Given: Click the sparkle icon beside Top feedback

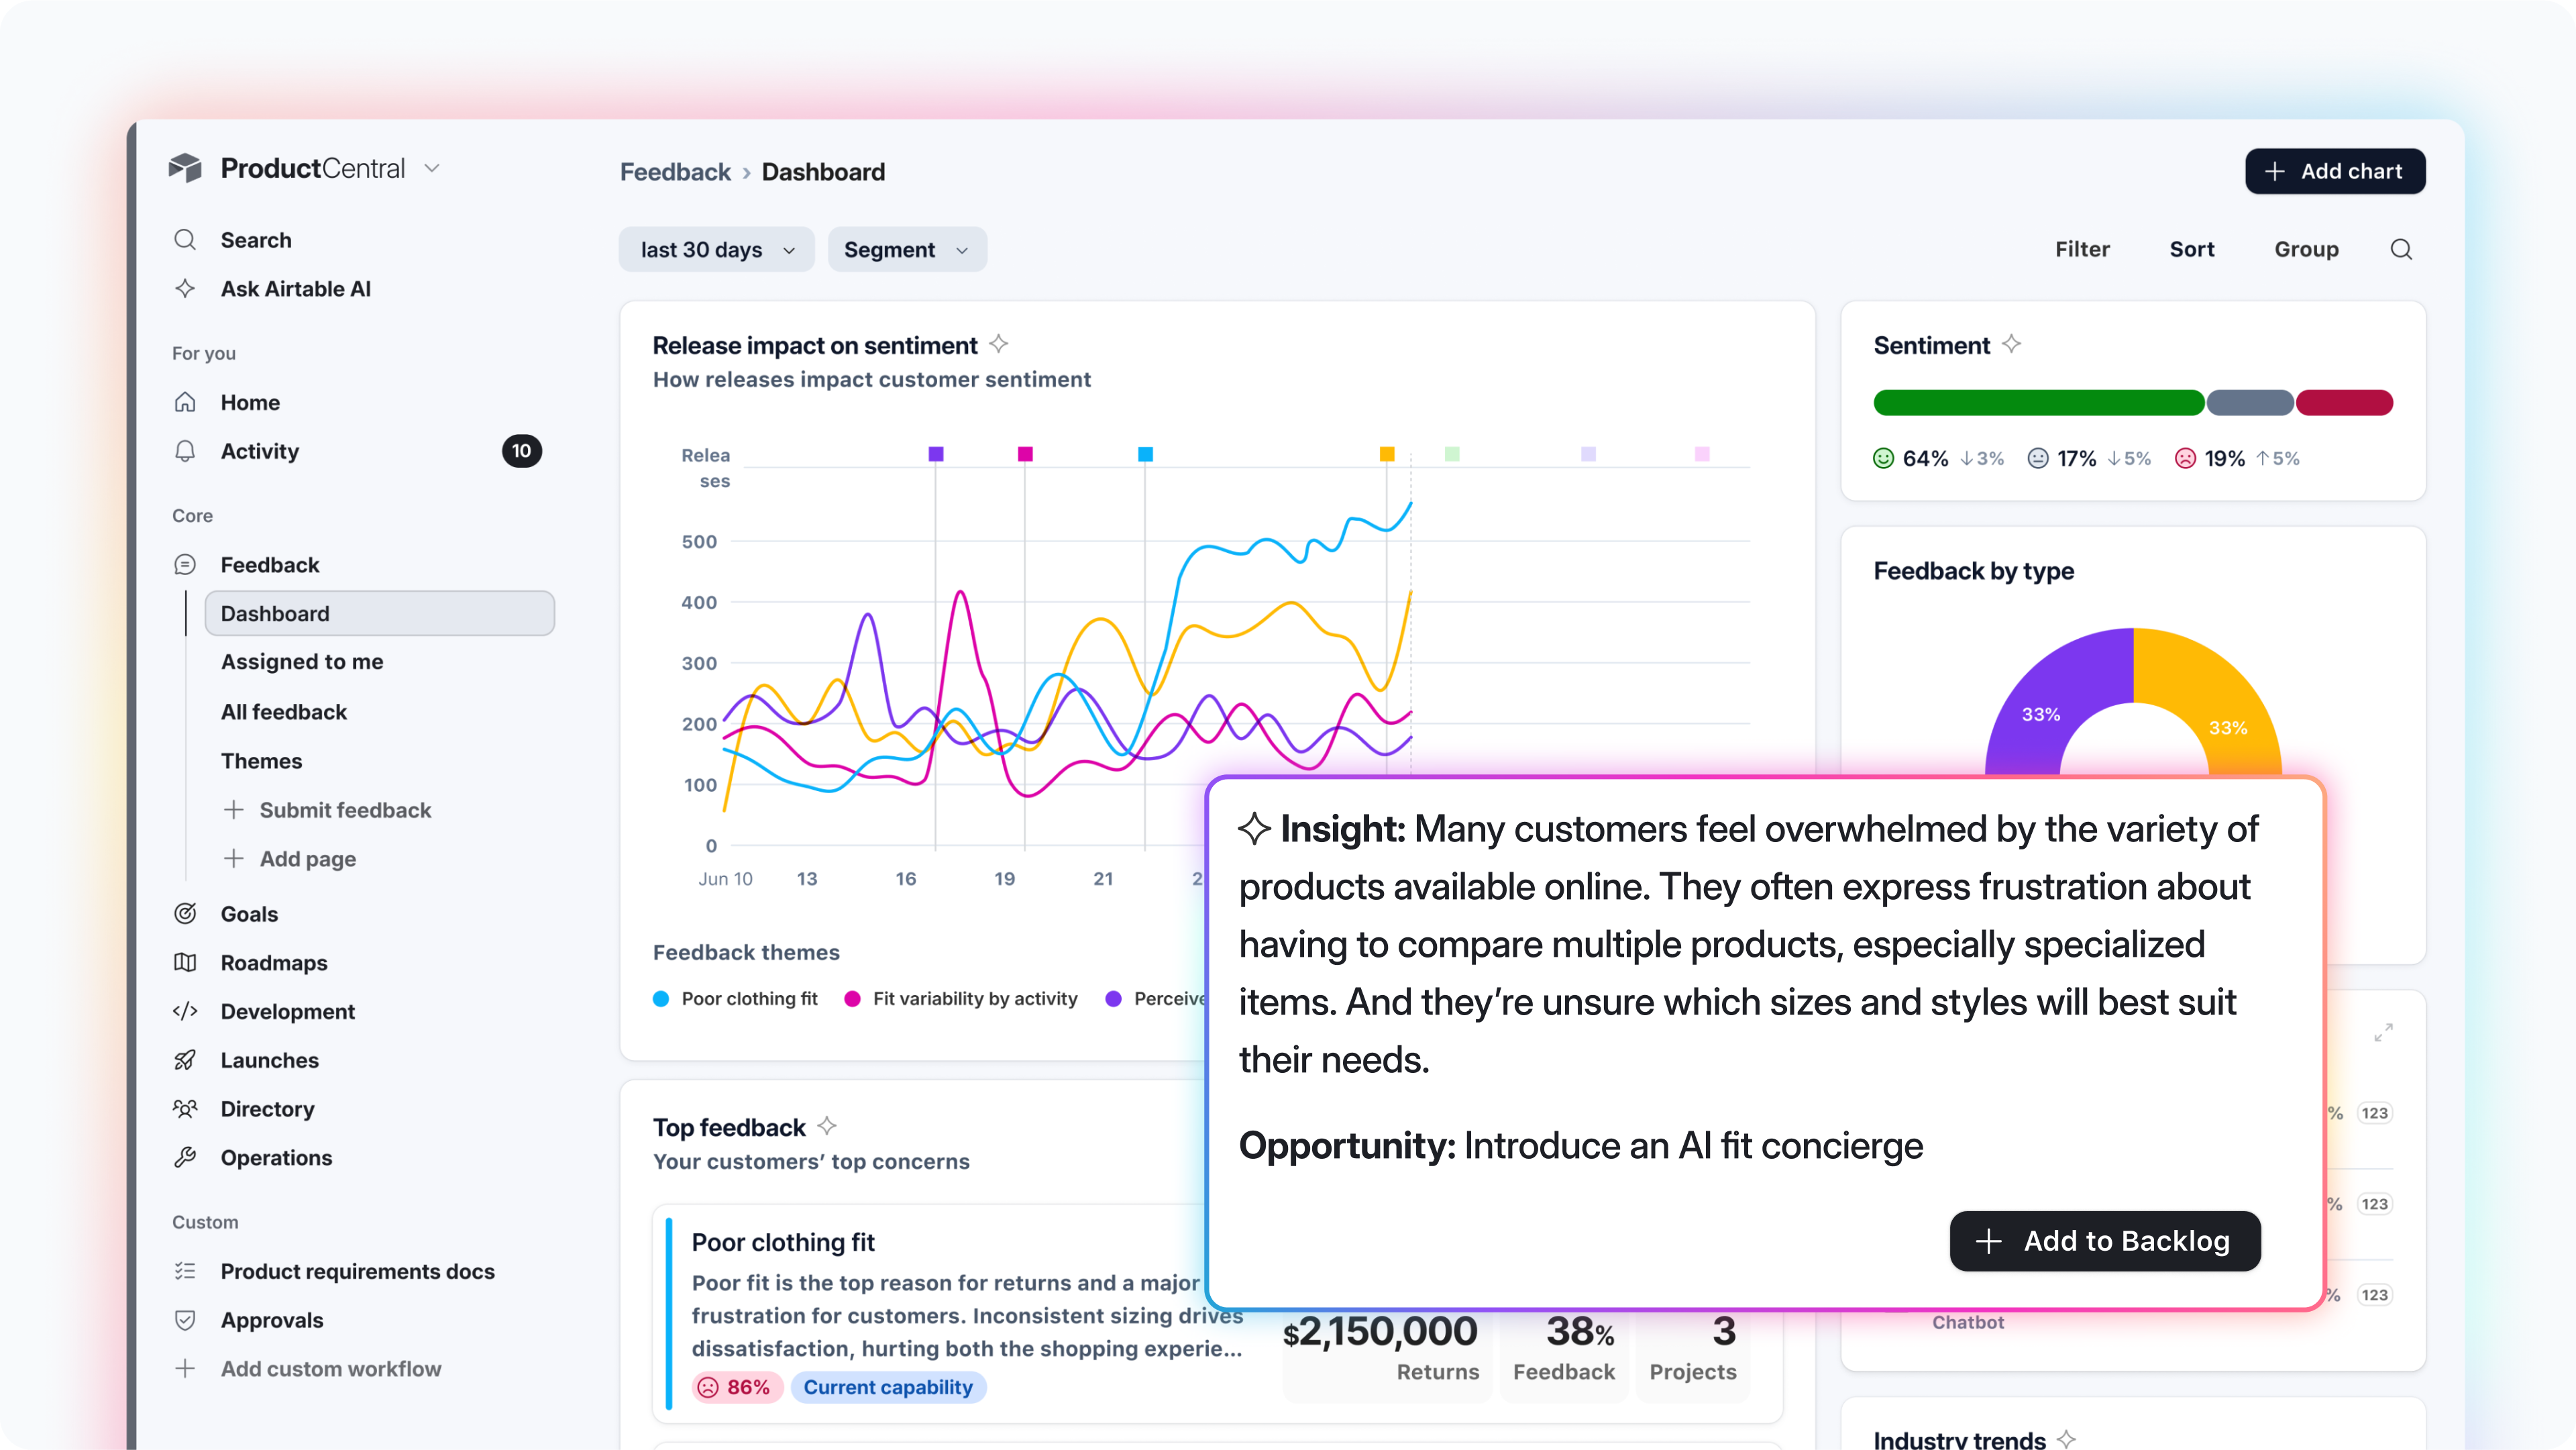Looking at the screenshot, I should click(x=826, y=1126).
